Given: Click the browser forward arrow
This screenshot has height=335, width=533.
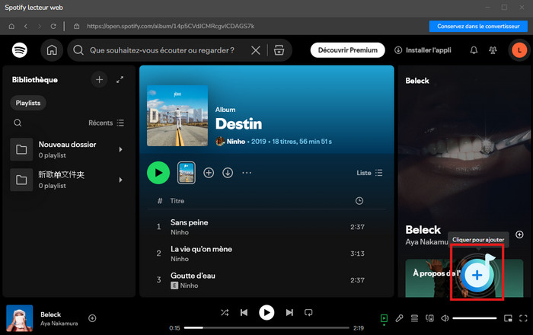Looking at the screenshot, I should coord(40,26).
